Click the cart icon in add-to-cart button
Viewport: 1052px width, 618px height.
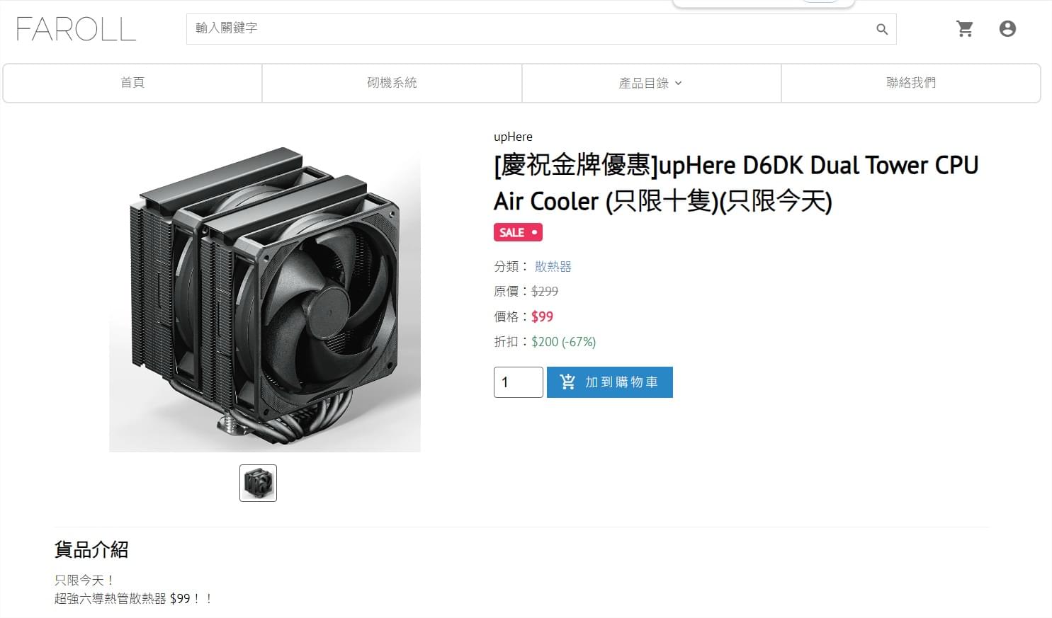click(x=567, y=382)
